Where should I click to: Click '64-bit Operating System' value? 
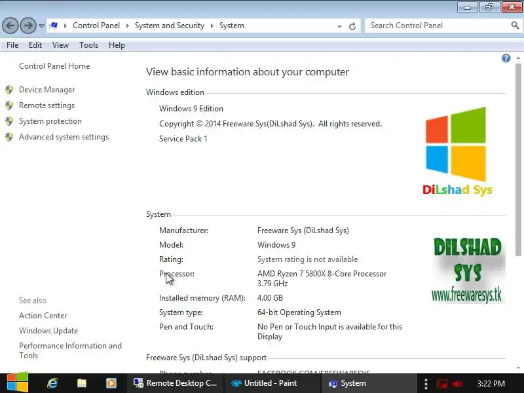click(299, 312)
